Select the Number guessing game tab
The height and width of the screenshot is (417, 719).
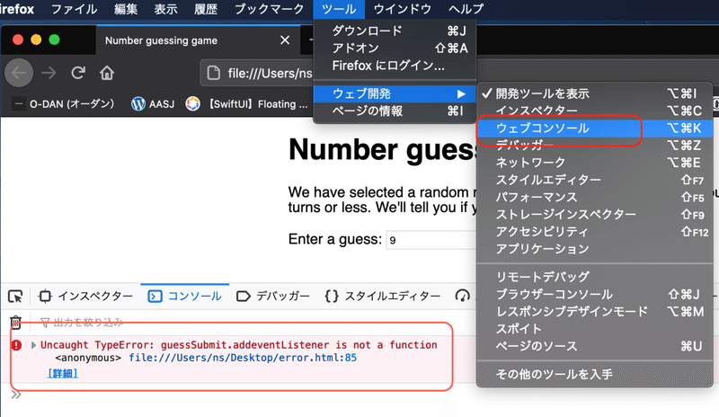pyautogui.click(x=198, y=40)
